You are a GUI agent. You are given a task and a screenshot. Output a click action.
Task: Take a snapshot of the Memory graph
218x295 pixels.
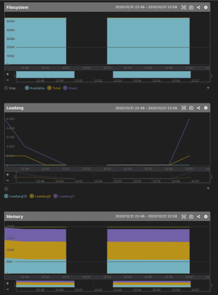pyautogui.click(x=191, y=216)
